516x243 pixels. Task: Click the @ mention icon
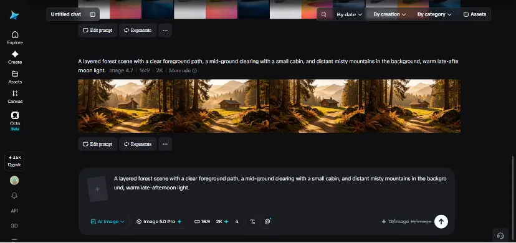click(267, 222)
